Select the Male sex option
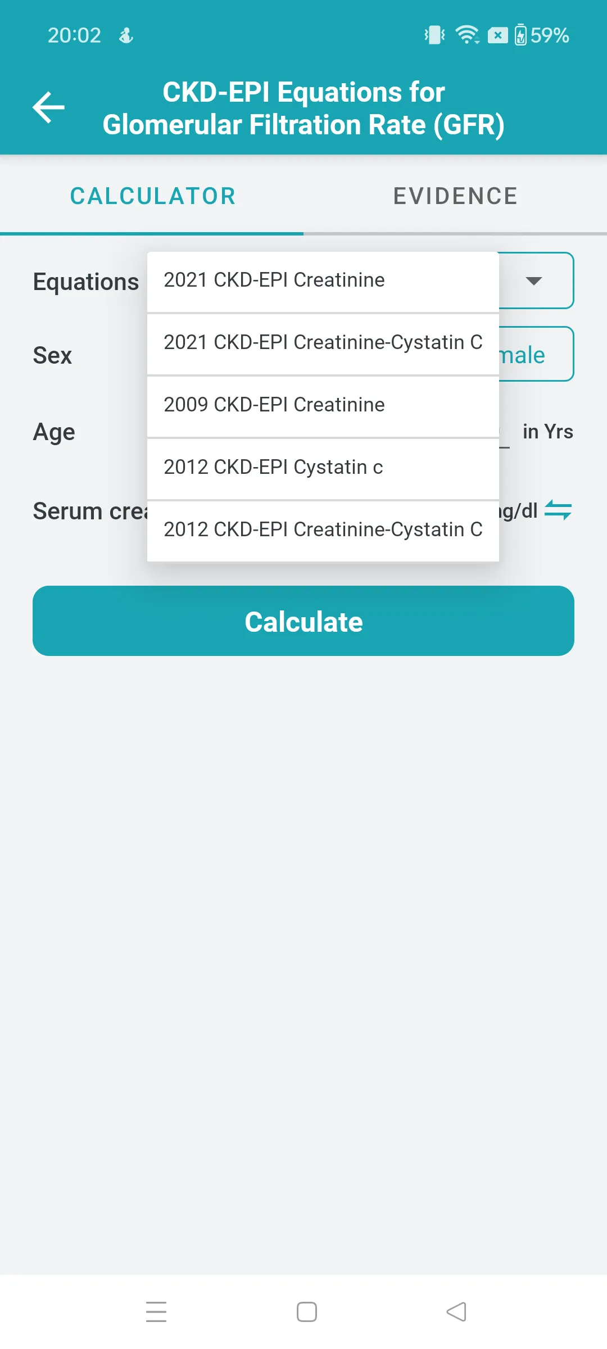Viewport: 607px width, 1349px height. tap(523, 354)
